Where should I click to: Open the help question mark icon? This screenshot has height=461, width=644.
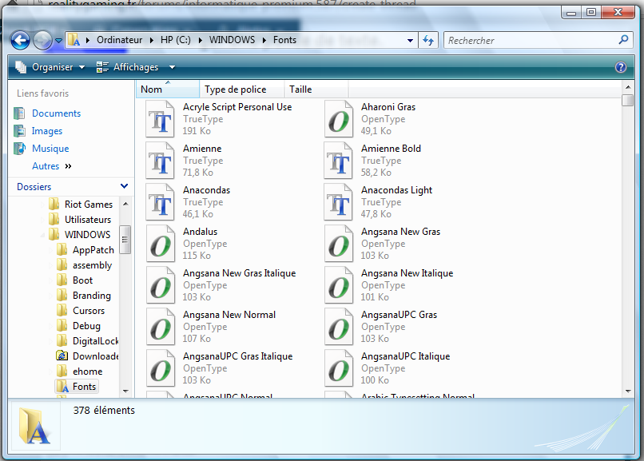coord(621,67)
